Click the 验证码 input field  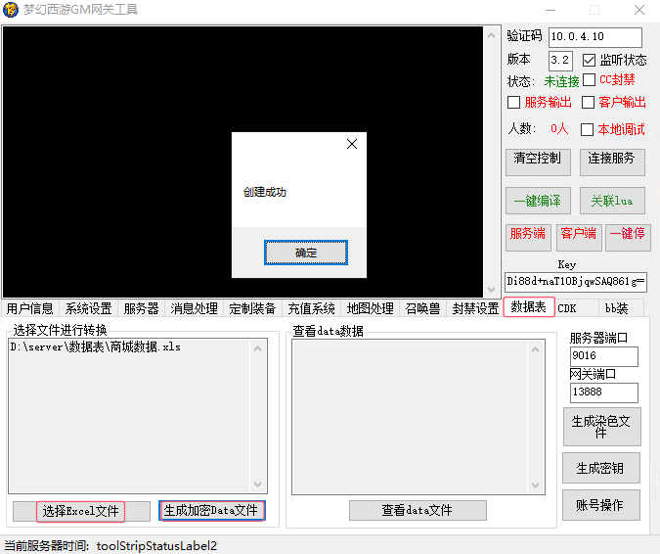pos(594,37)
